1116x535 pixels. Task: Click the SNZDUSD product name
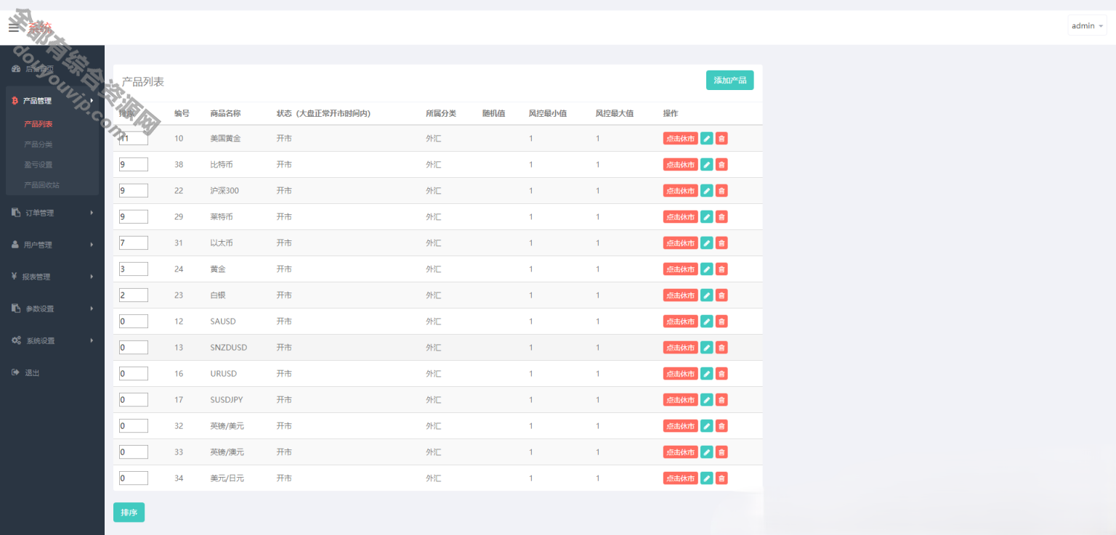[x=228, y=348]
